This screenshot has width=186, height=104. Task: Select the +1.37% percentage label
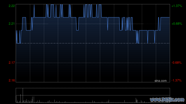click(177, 6)
